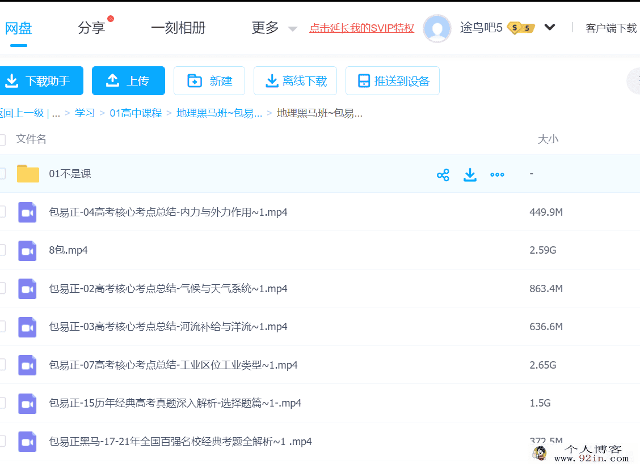Click video icon for 包易正-15 选择题篇 file

pyautogui.click(x=27, y=404)
